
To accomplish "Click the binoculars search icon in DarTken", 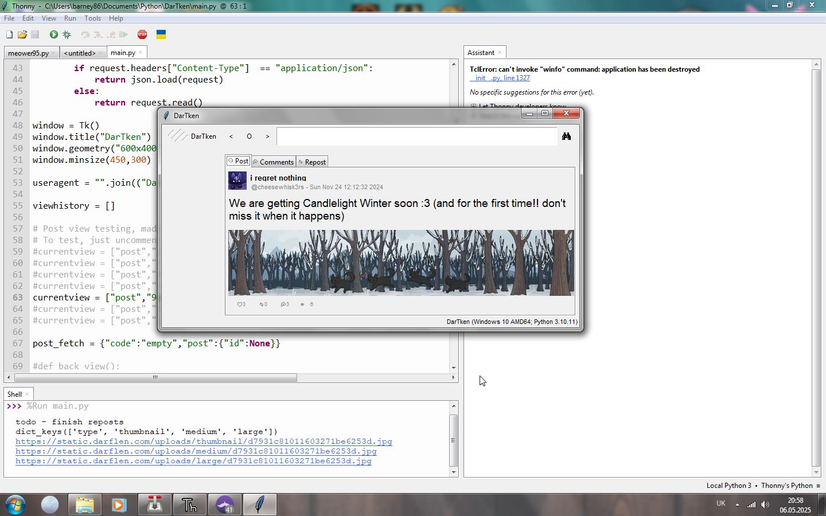I will [x=567, y=136].
